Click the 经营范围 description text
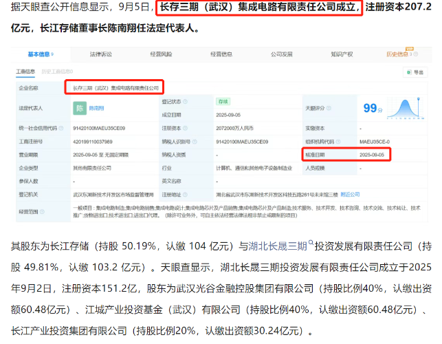Viewport: 442px width, 344px height. tap(247, 212)
